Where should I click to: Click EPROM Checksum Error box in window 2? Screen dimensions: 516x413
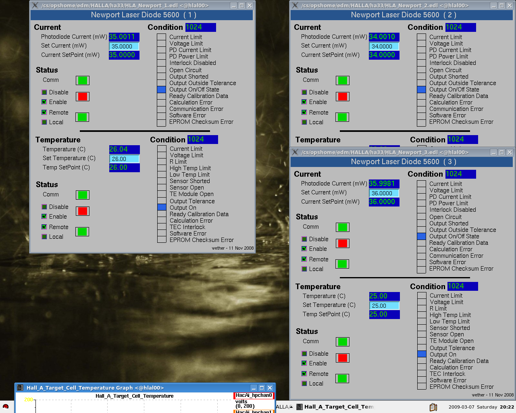point(421,123)
